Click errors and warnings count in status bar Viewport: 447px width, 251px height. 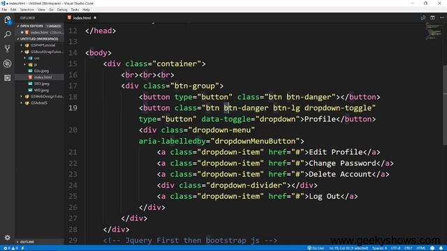pyautogui.click(x=11, y=248)
